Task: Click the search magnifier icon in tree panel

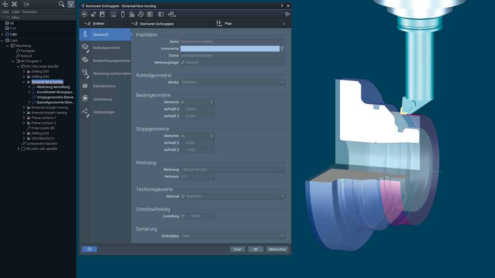Action: [61, 4]
